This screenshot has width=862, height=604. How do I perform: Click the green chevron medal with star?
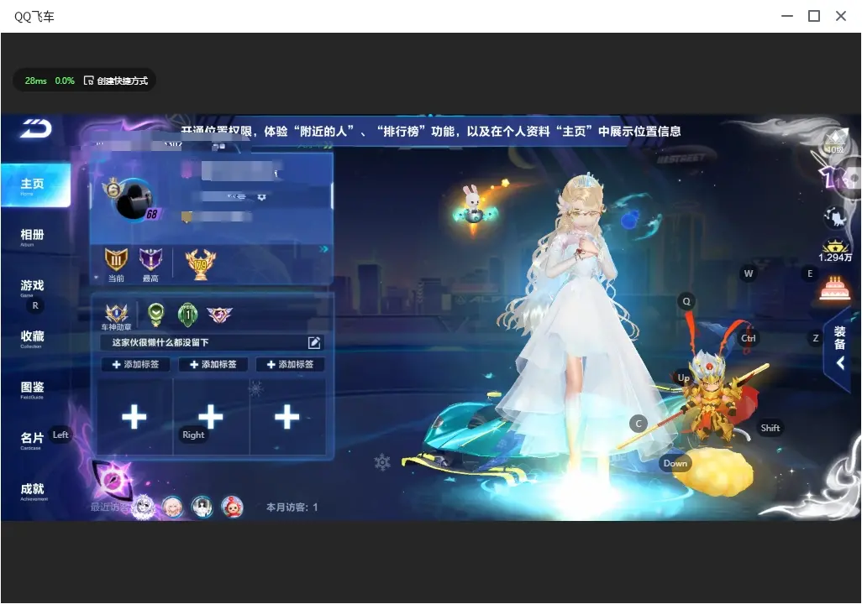click(x=156, y=314)
